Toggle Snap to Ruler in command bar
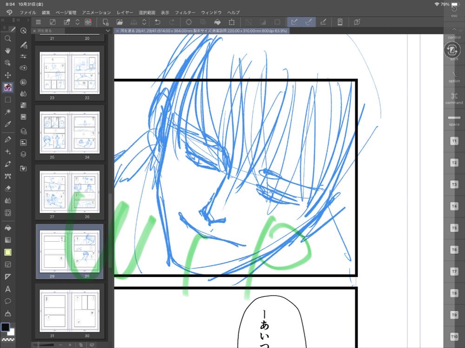The image size is (465, 348). 294,22
